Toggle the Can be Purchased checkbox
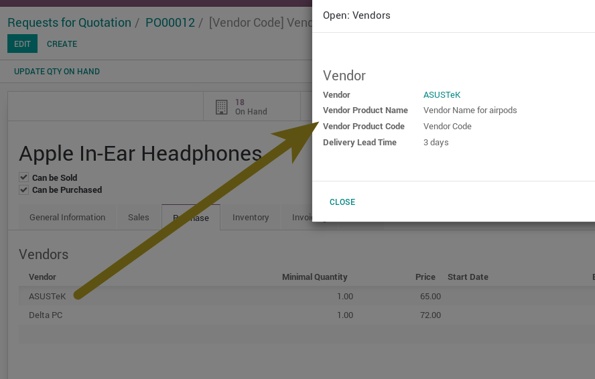Image resolution: width=595 pixels, height=379 pixels. click(24, 189)
